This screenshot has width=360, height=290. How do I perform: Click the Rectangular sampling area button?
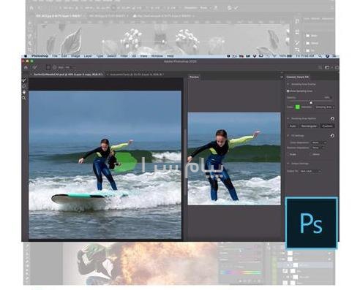click(309, 126)
